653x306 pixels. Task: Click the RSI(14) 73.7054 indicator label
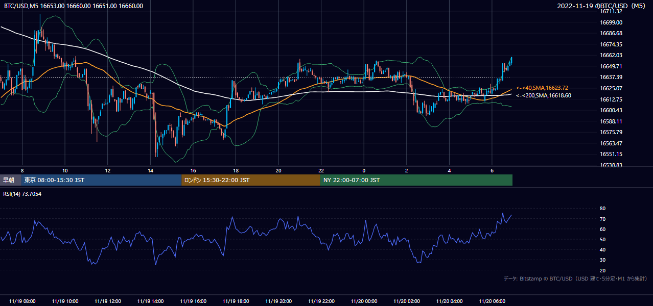[22, 194]
